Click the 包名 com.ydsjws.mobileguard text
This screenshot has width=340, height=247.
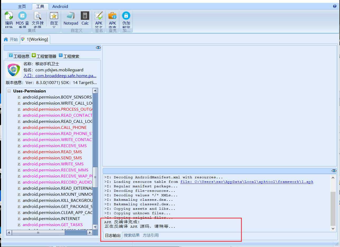(53, 70)
